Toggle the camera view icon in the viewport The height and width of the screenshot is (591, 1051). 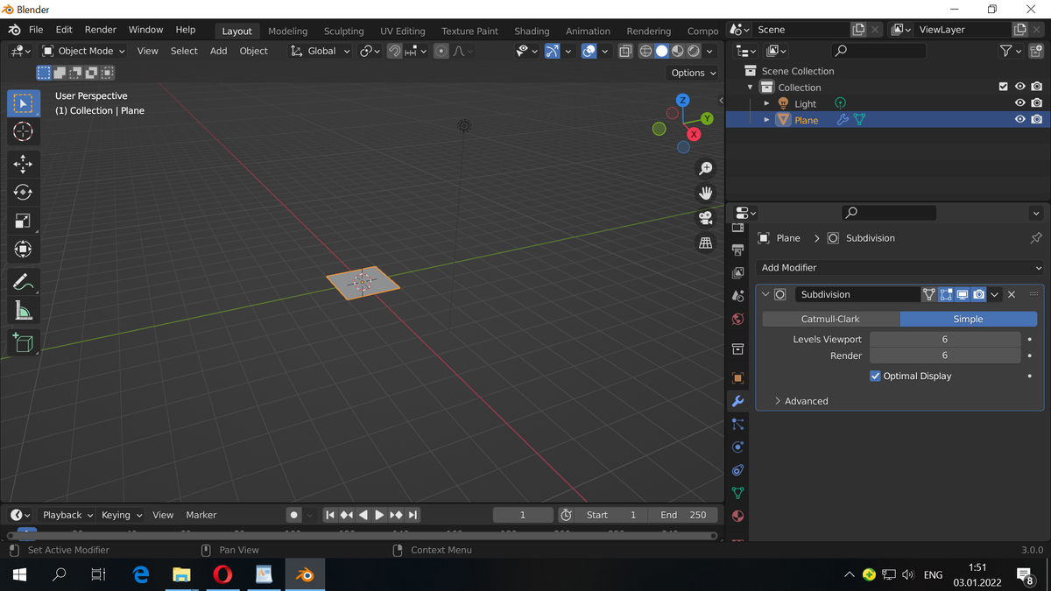coord(705,218)
